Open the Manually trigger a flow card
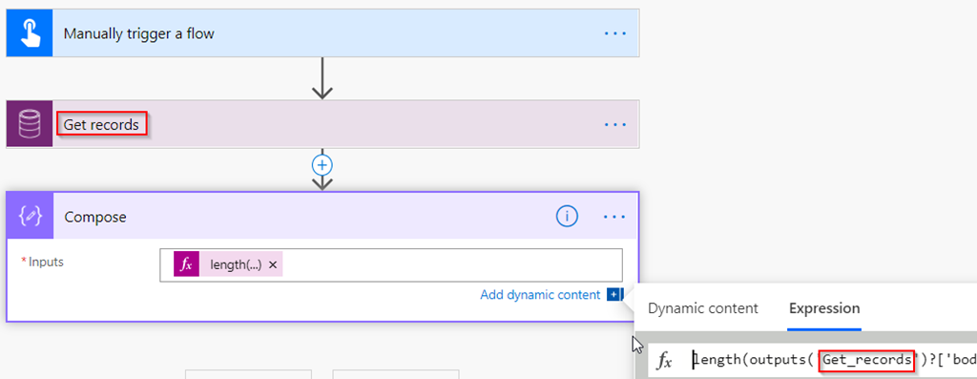 (322, 33)
